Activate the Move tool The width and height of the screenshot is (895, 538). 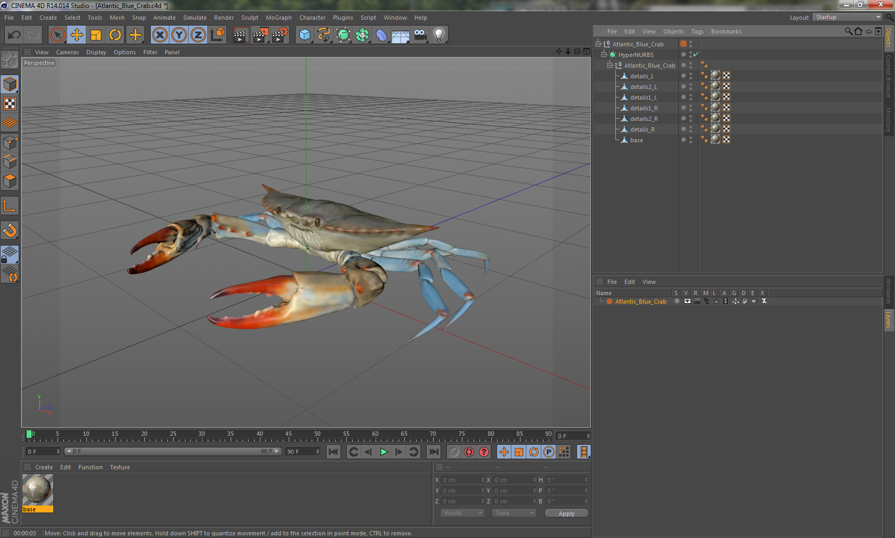(x=77, y=35)
